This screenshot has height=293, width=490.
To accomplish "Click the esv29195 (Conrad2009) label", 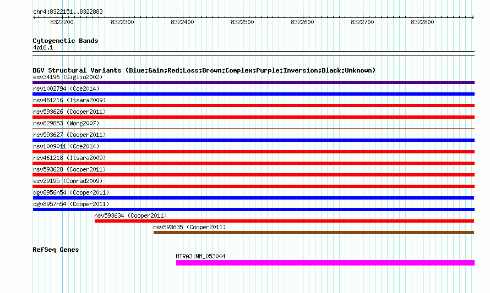I will pyautogui.click(x=68, y=181).
